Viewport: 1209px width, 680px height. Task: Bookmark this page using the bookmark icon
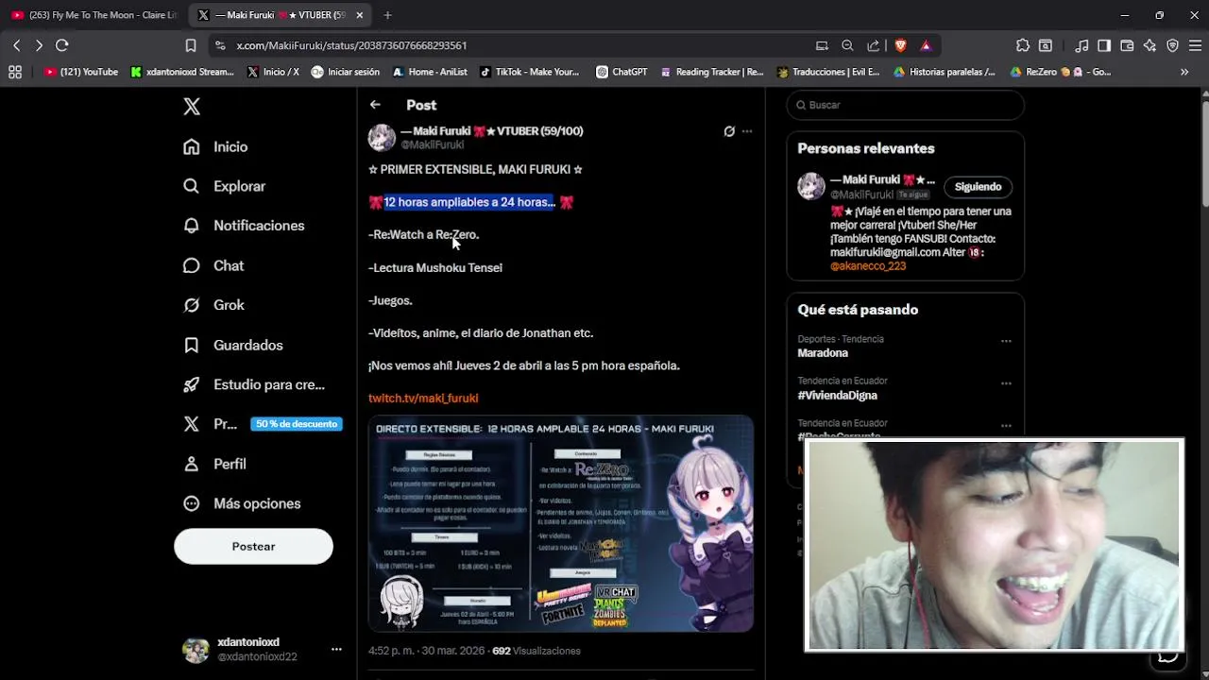tap(191, 45)
